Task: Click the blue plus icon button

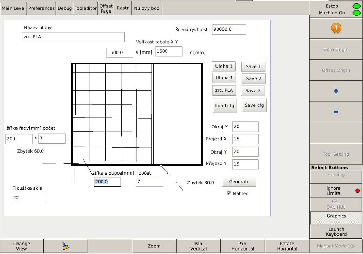Action: (336, 91)
